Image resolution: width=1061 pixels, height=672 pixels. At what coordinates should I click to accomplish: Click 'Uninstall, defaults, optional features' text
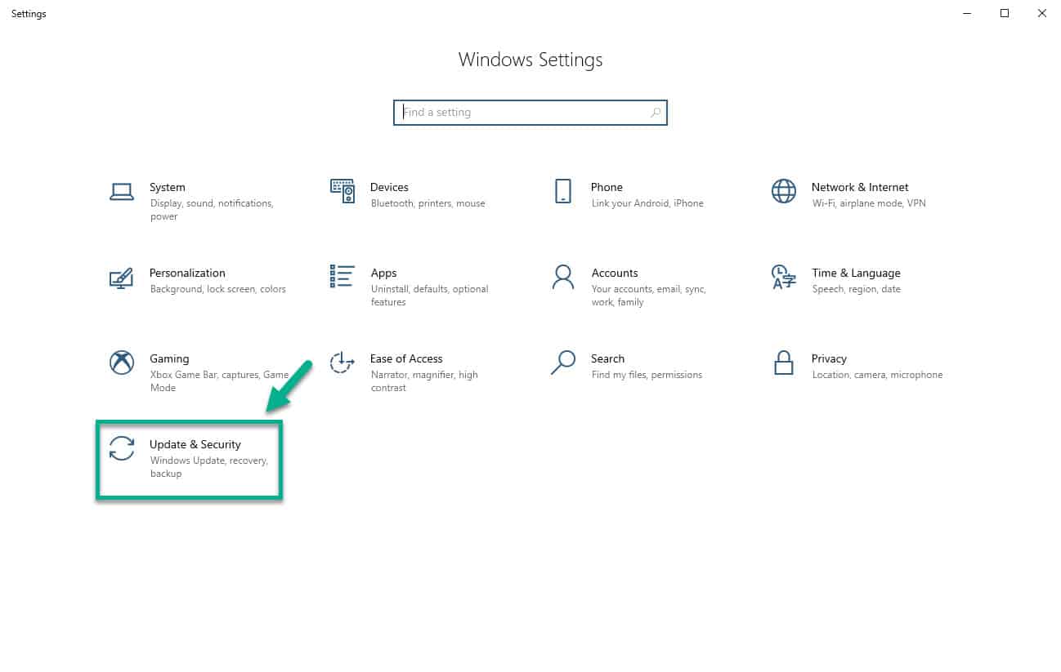coord(430,296)
